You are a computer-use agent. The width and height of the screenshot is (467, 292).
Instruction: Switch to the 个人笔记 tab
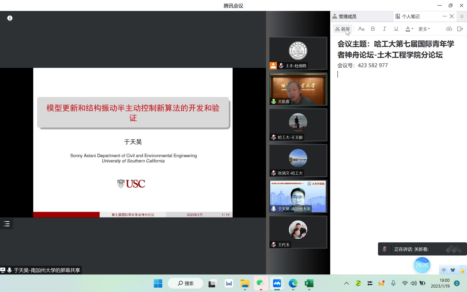click(x=411, y=17)
